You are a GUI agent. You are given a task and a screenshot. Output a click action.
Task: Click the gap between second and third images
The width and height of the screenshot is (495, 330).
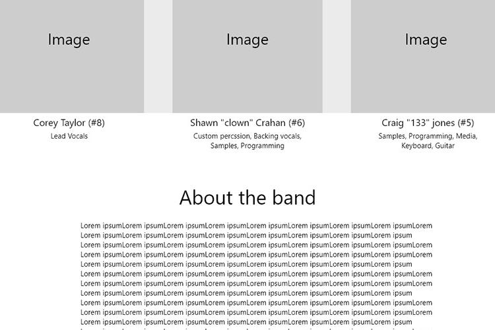337,56
